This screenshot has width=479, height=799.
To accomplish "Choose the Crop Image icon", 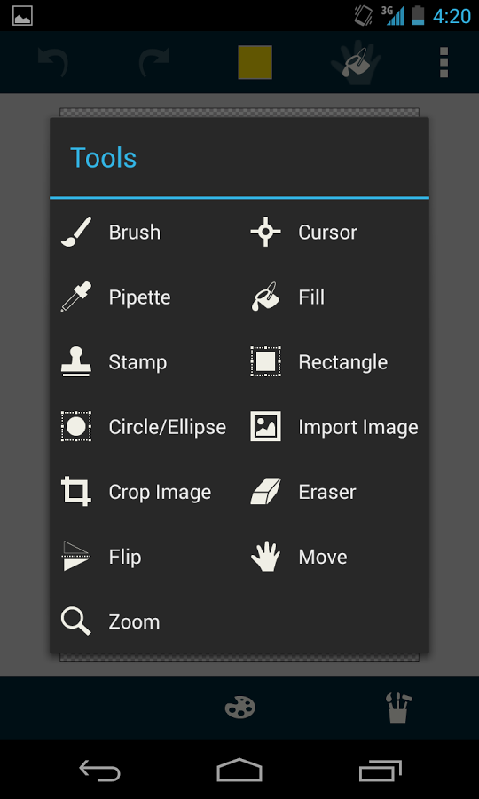I will [76, 491].
